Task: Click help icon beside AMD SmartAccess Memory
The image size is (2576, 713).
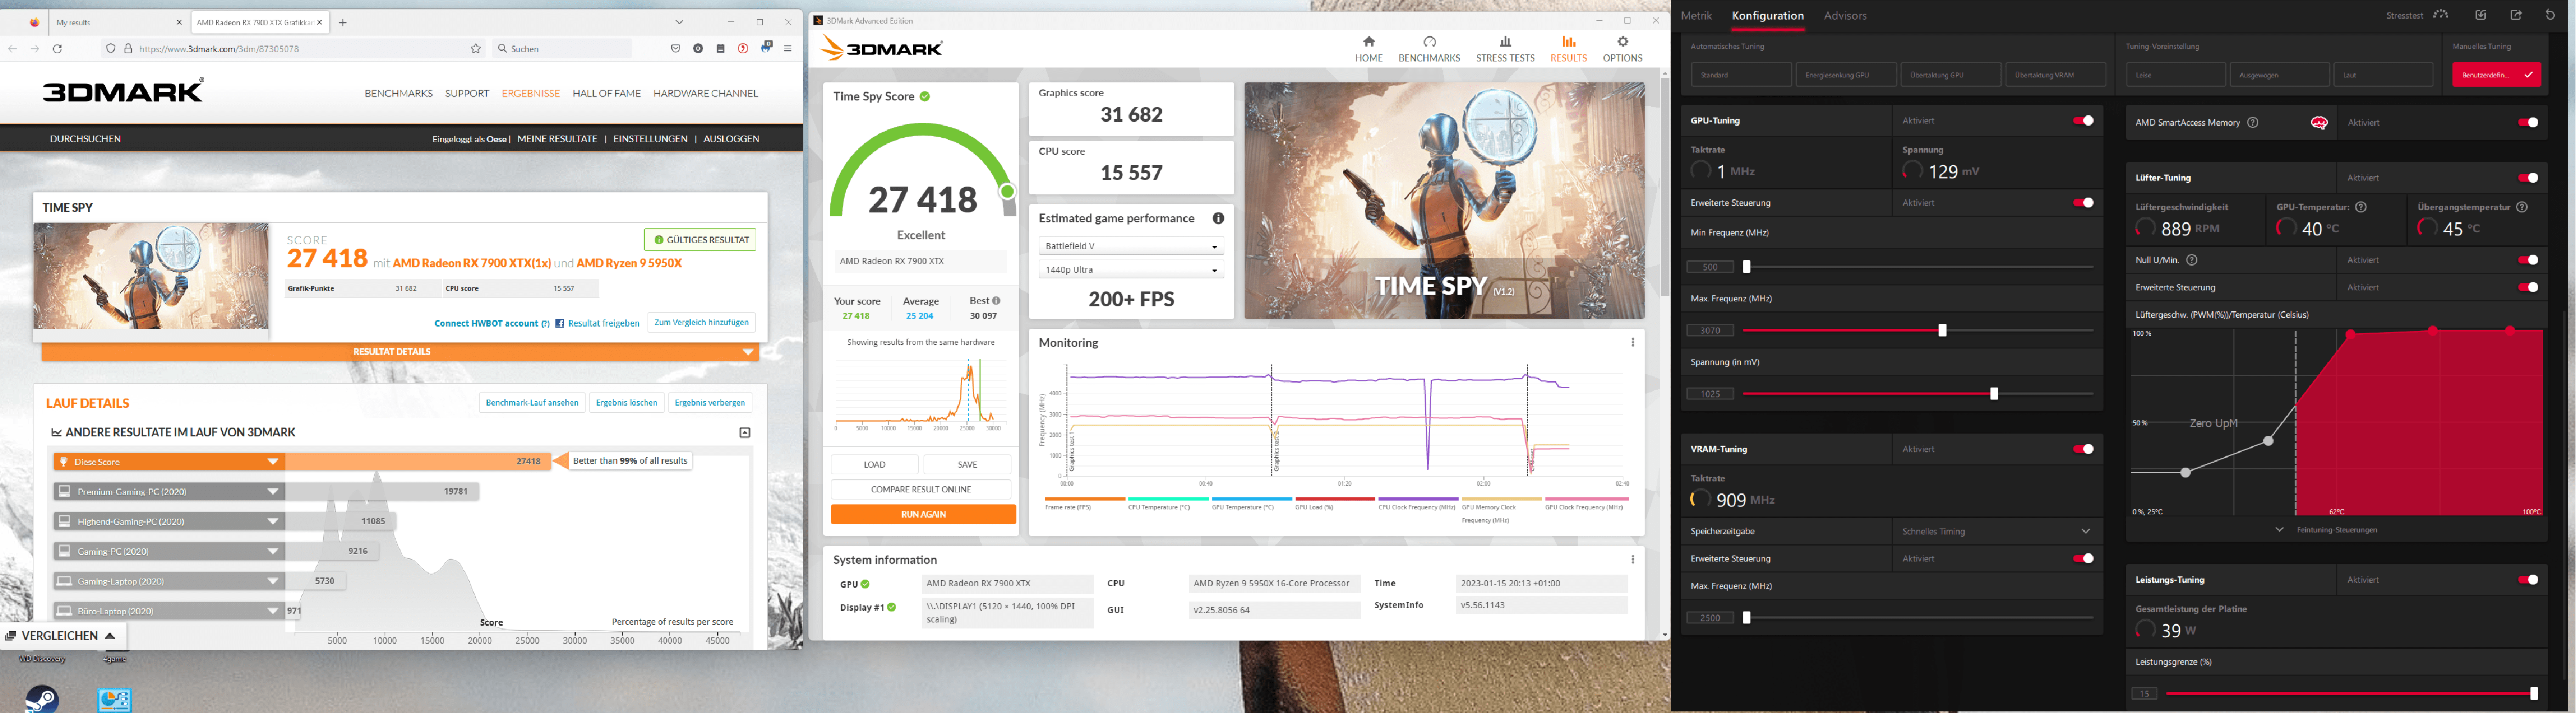Action: (2252, 123)
